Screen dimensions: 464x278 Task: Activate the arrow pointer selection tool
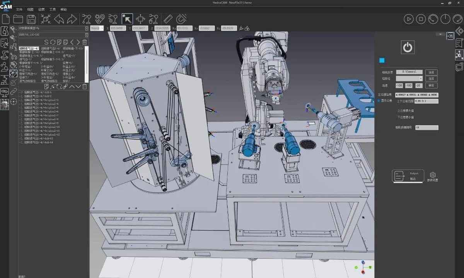[127, 19]
